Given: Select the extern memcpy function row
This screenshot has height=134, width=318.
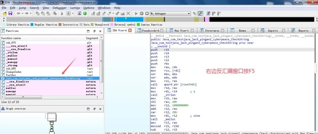Looking at the screenshot, I should coord(50,91).
